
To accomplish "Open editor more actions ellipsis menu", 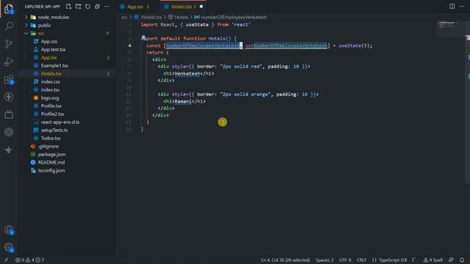I will tap(461, 7).
